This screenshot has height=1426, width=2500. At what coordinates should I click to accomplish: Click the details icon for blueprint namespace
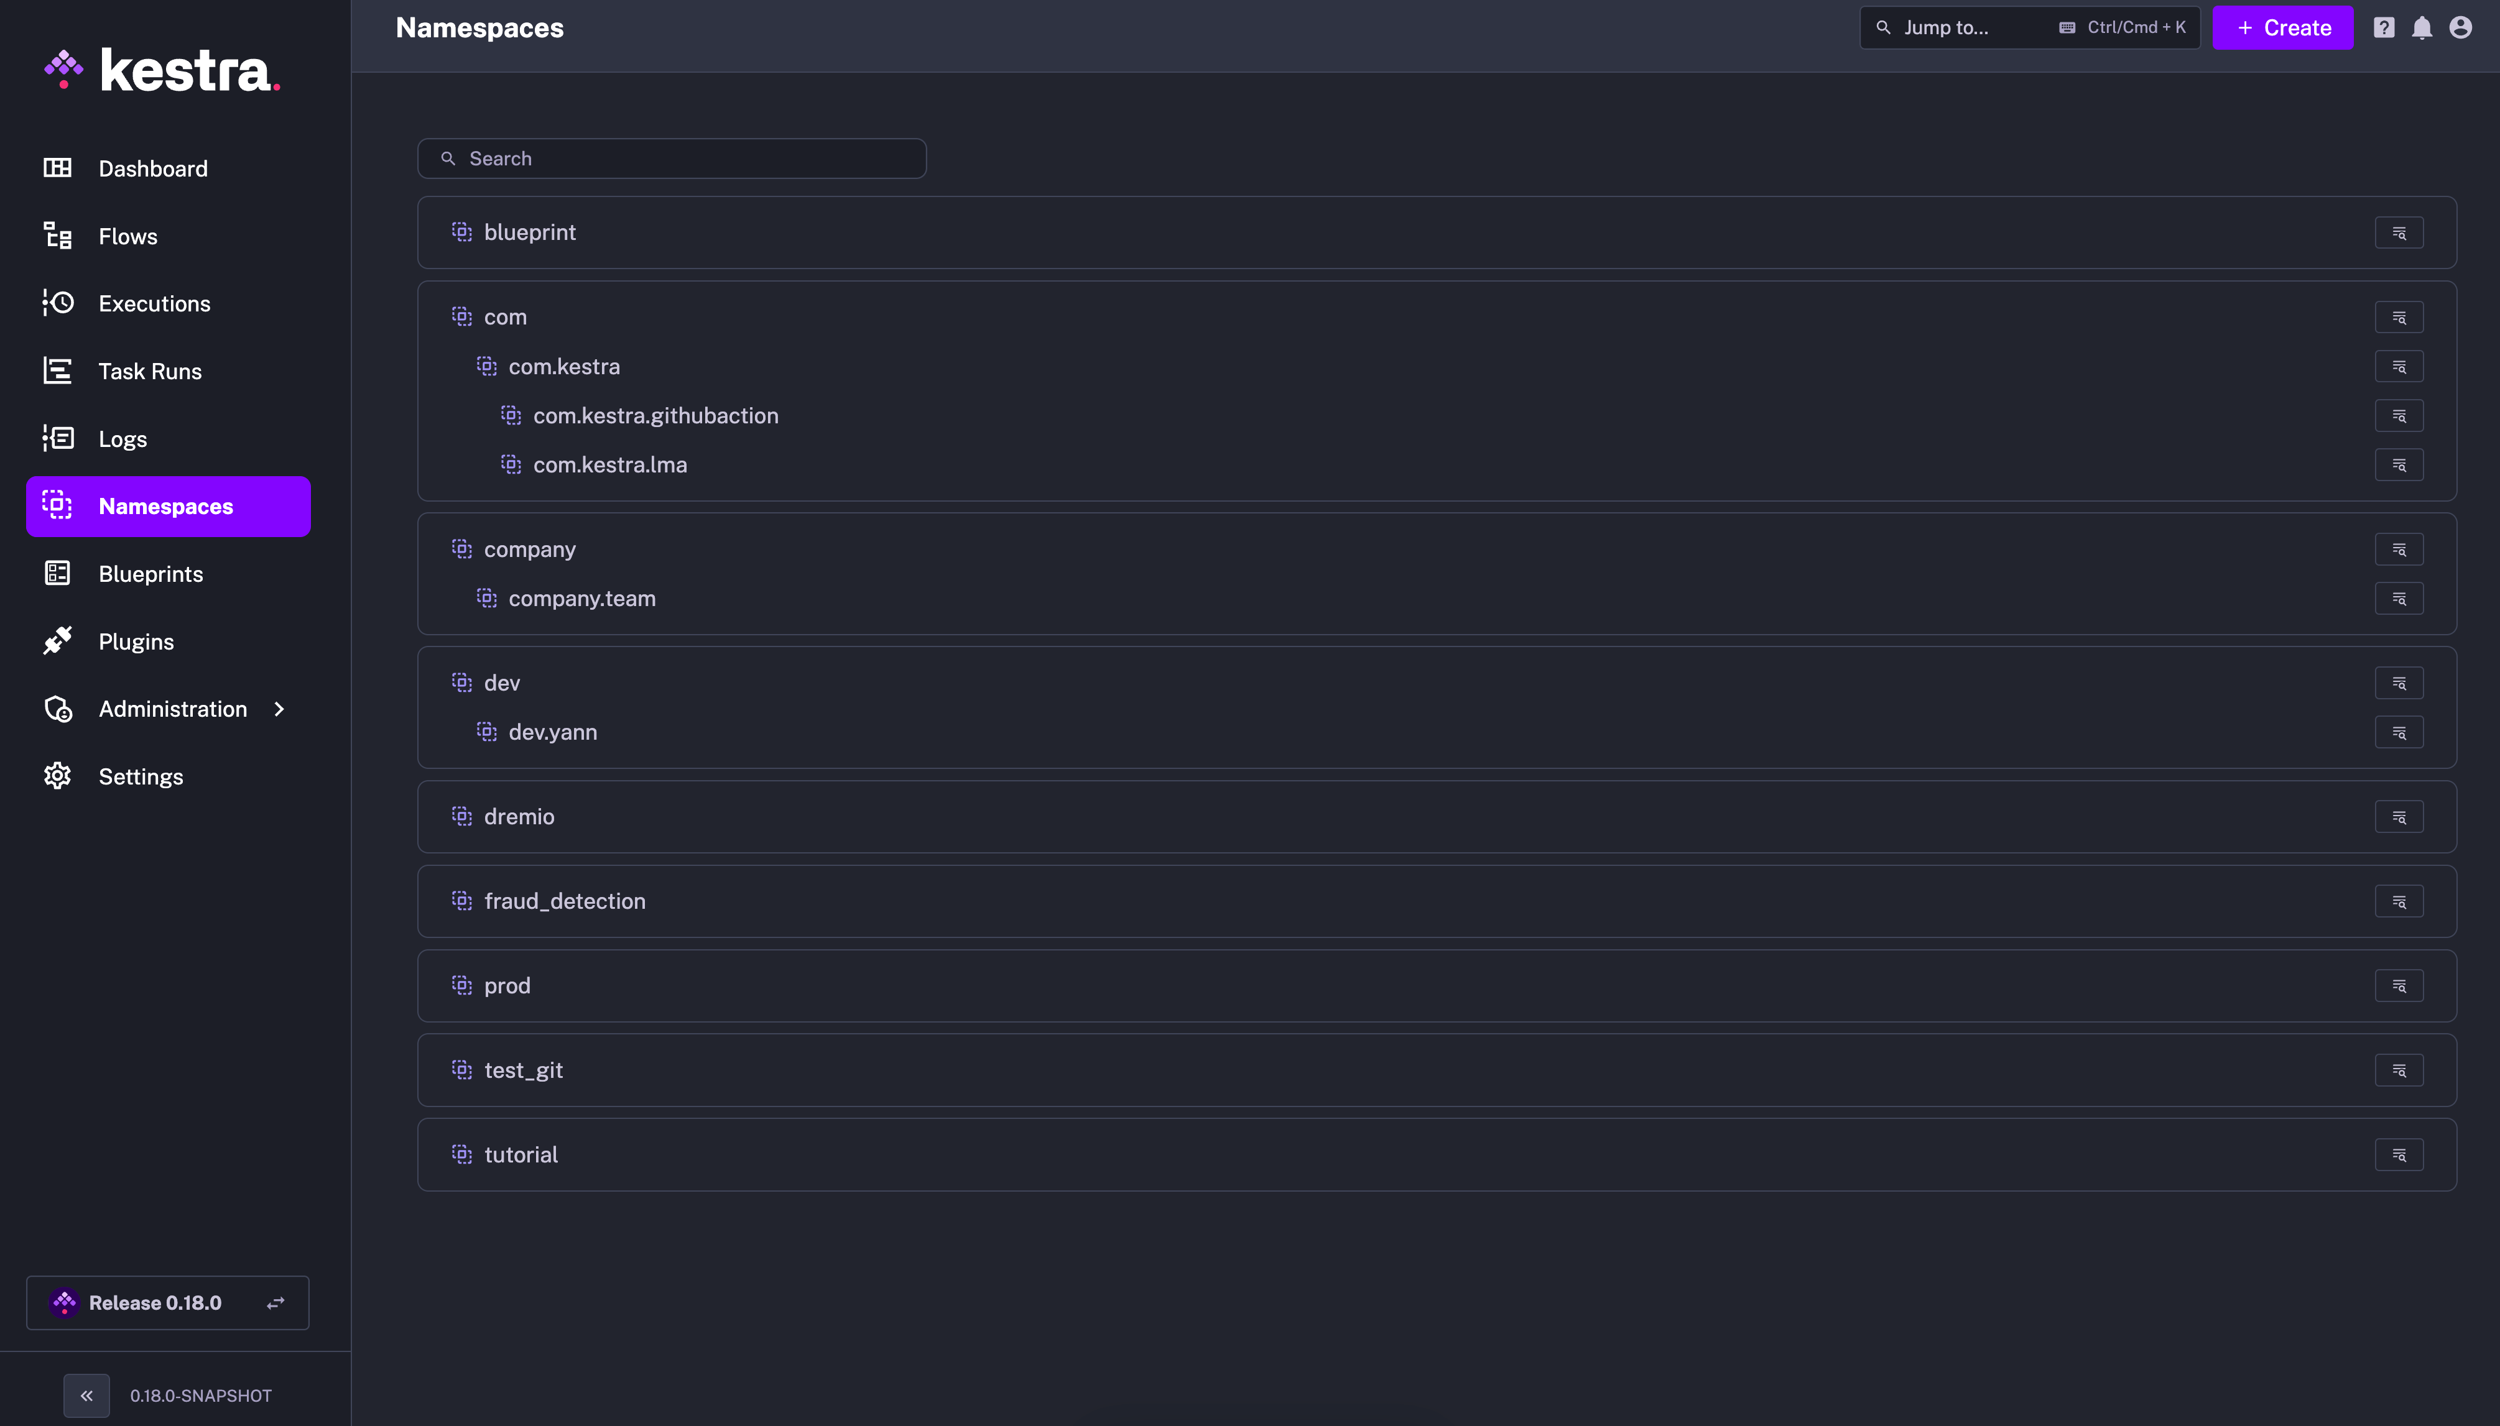[2398, 233]
